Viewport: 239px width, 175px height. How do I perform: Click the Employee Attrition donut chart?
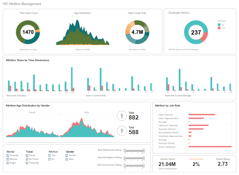click(196, 31)
